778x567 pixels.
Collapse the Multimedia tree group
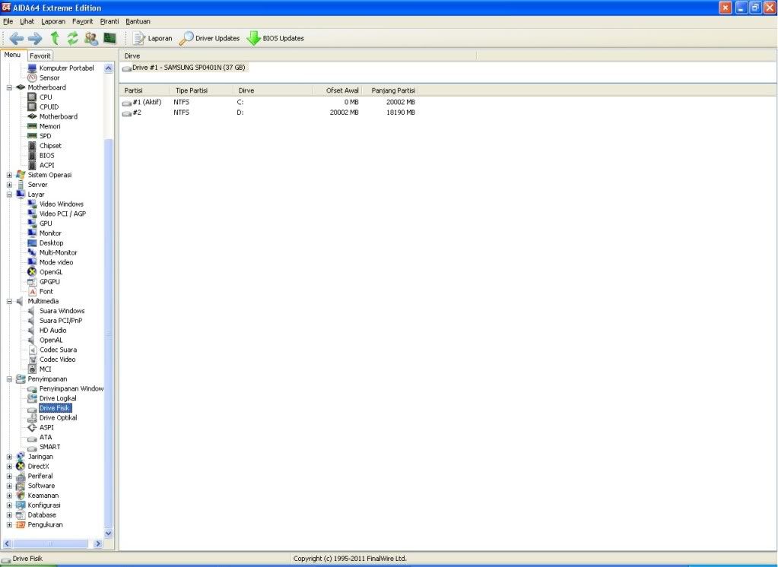tap(9, 301)
